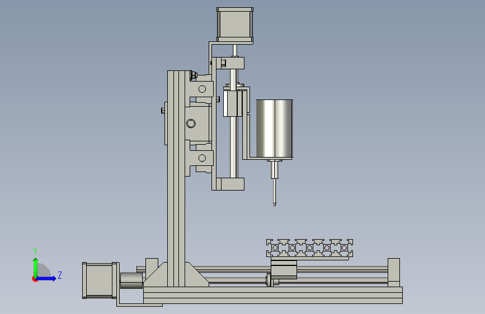Click the blue Z axis arrow of the triad
Viewport: 485px width, 314px height.
(x=46, y=279)
